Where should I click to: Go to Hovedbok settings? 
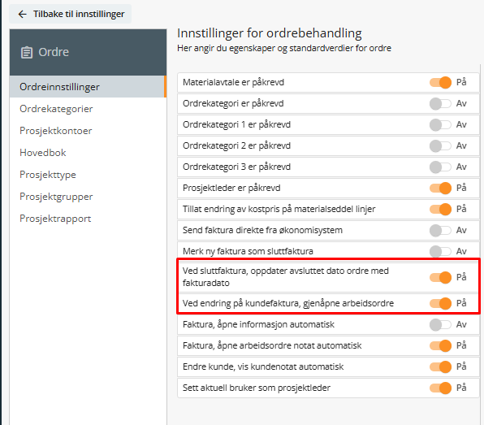click(x=42, y=153)
